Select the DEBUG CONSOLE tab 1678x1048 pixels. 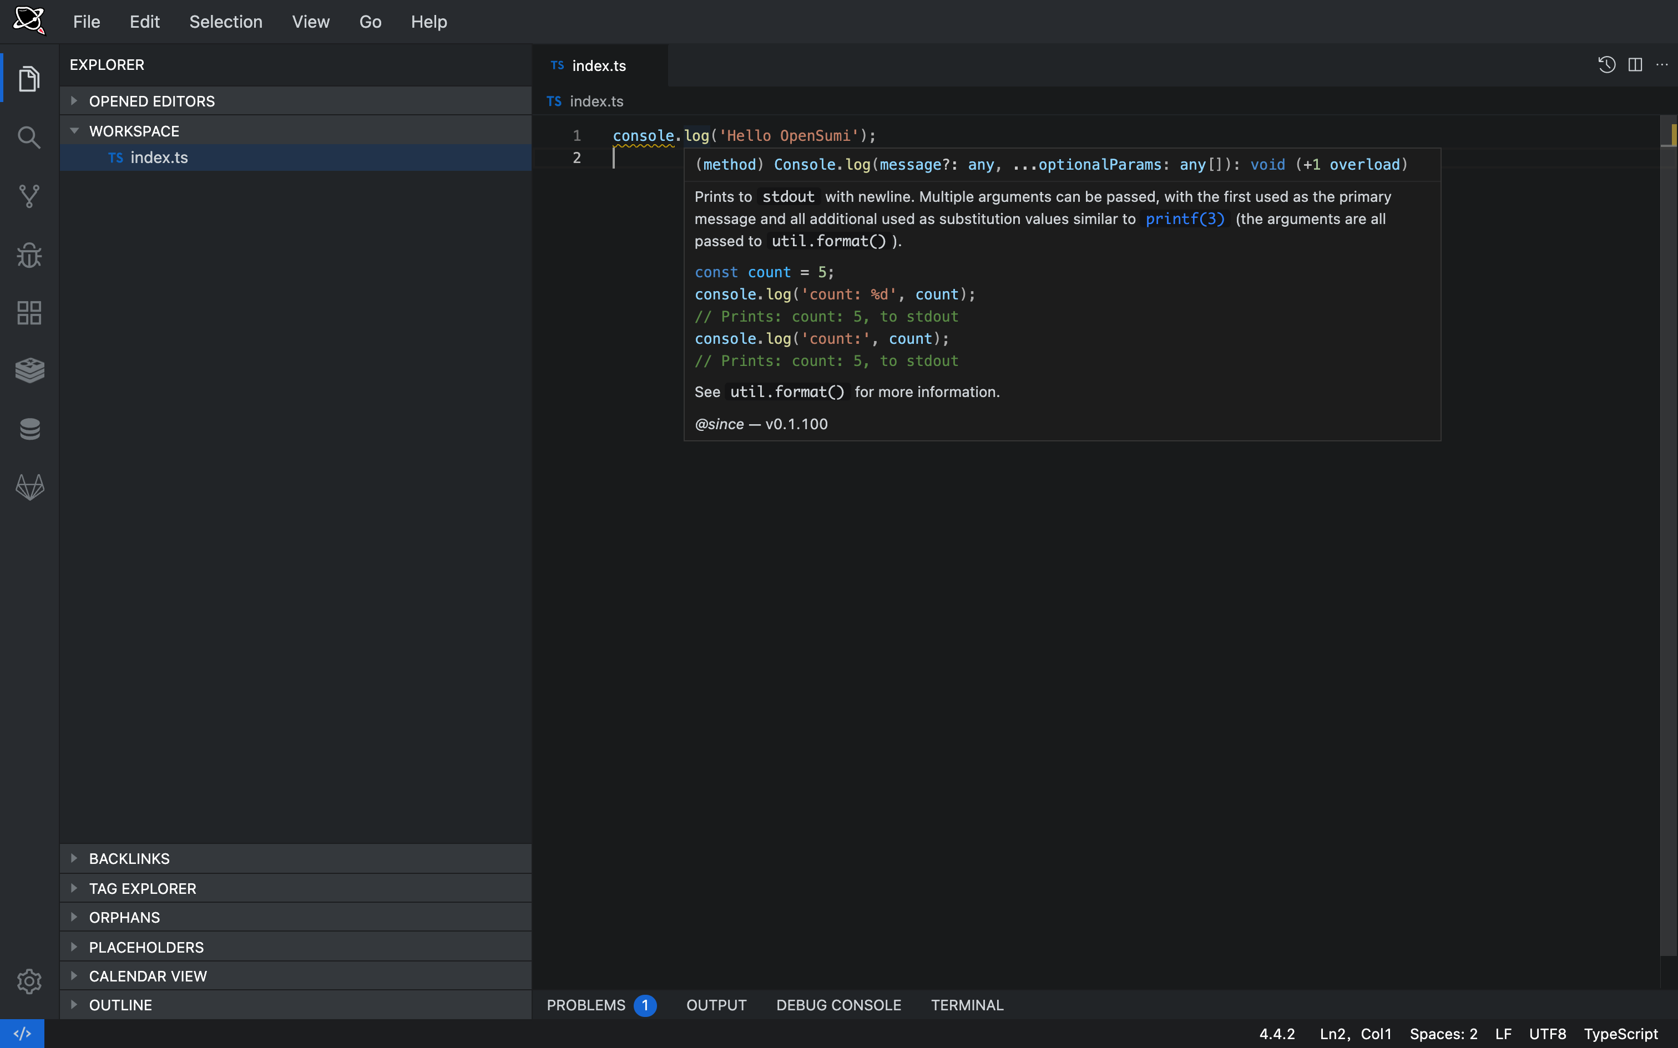838,1003
